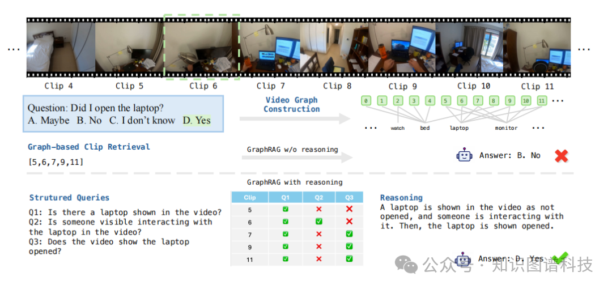Image resolution: width=612 pixels, height=289 pixels.
Task: Click the green check in row 9, Q3 column
Action: tap(349, 246)
